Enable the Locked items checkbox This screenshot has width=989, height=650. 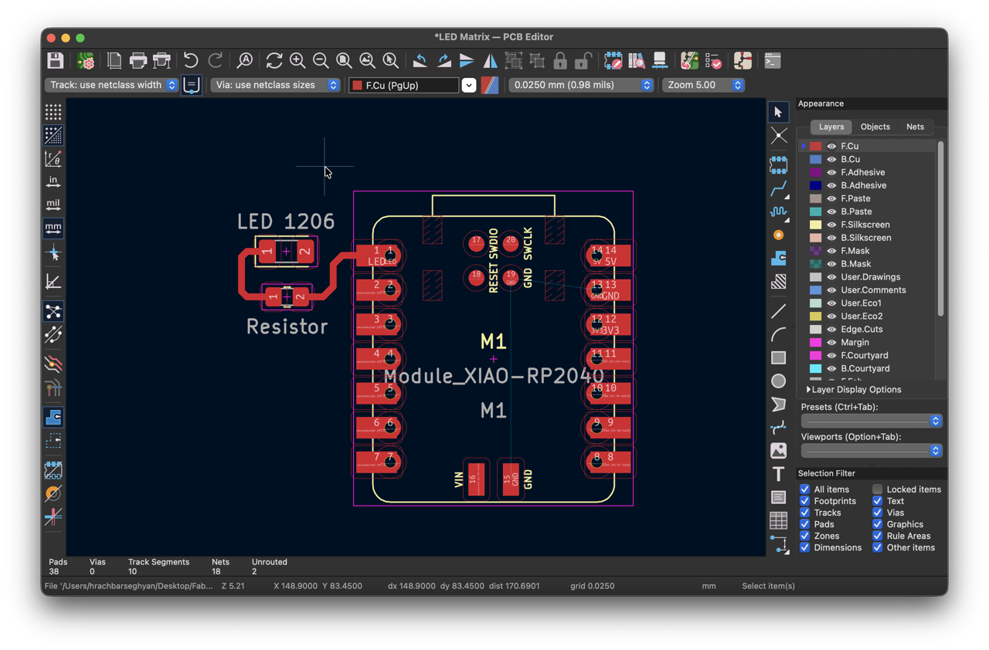(878, 489)
